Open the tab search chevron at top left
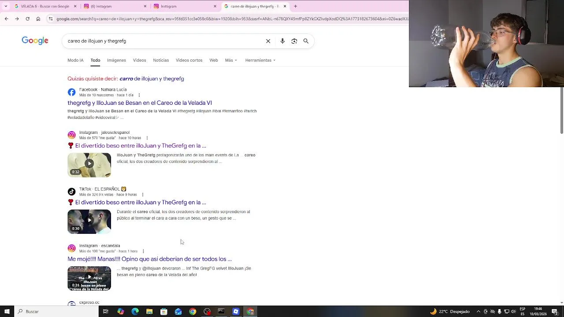This screenshot has height=317, width=564. coord(6,6)
